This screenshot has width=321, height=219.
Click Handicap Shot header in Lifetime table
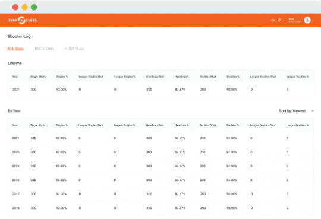(x=155, y=77)
